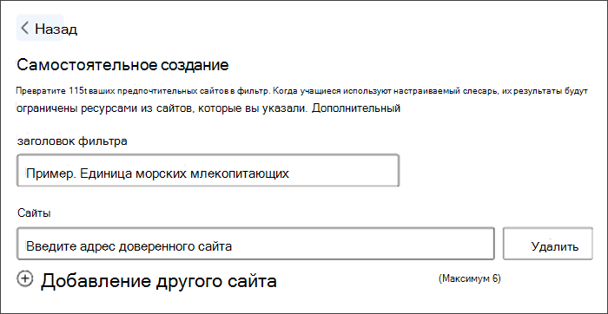The height and width of the screenshot is (314, 608).
Task: Click the placeholder Пример. Единица морских млекопитающих
Action: tap(157, 173)
